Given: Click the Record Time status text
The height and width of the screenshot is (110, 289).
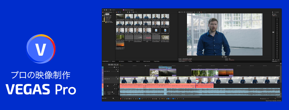Looking at the screenshot, I should click(273, 101).
